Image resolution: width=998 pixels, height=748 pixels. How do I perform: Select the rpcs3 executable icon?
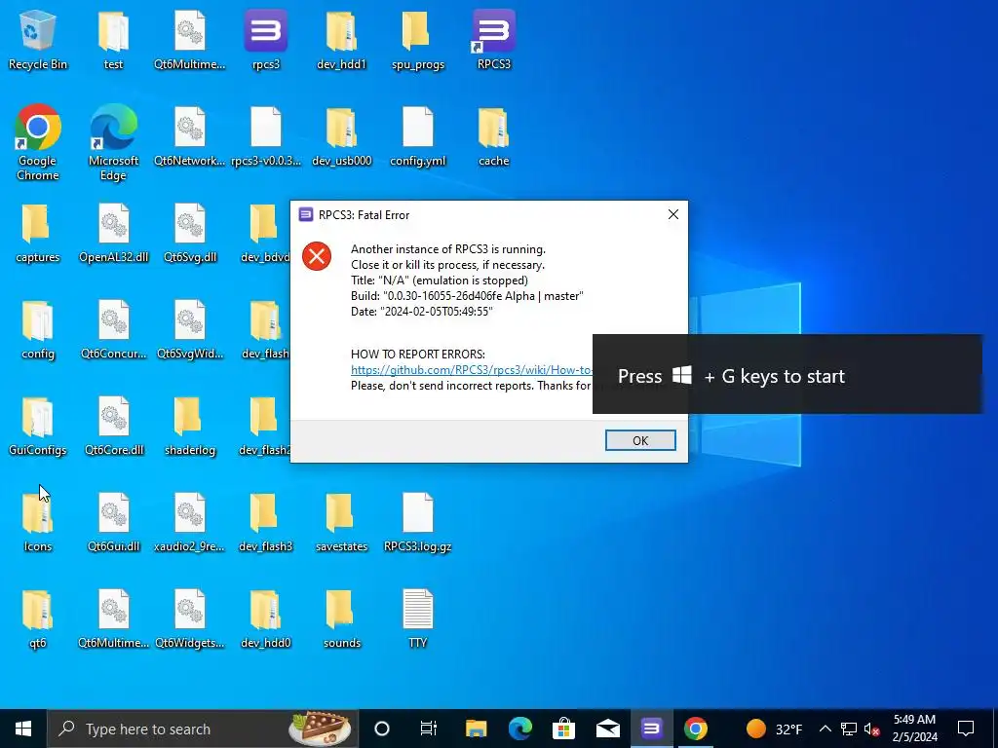265,39
